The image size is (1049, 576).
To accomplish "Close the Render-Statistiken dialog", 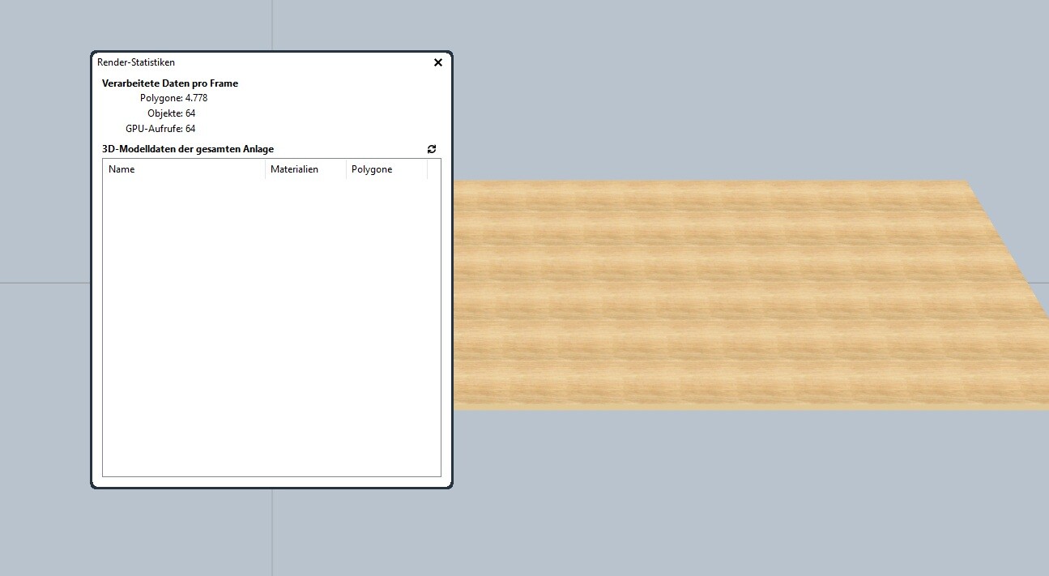I will [x=438, y=62].
